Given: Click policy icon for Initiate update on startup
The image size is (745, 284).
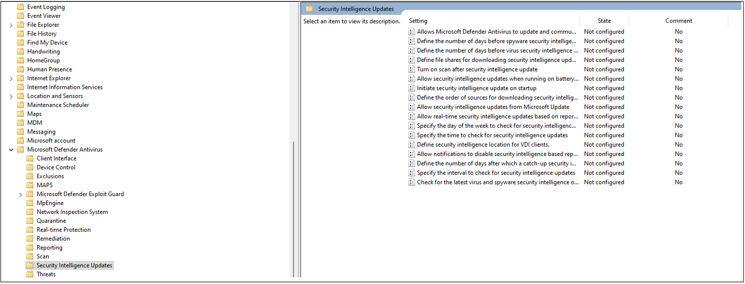Looking at the screenshot, I should (x=412, y=88).
